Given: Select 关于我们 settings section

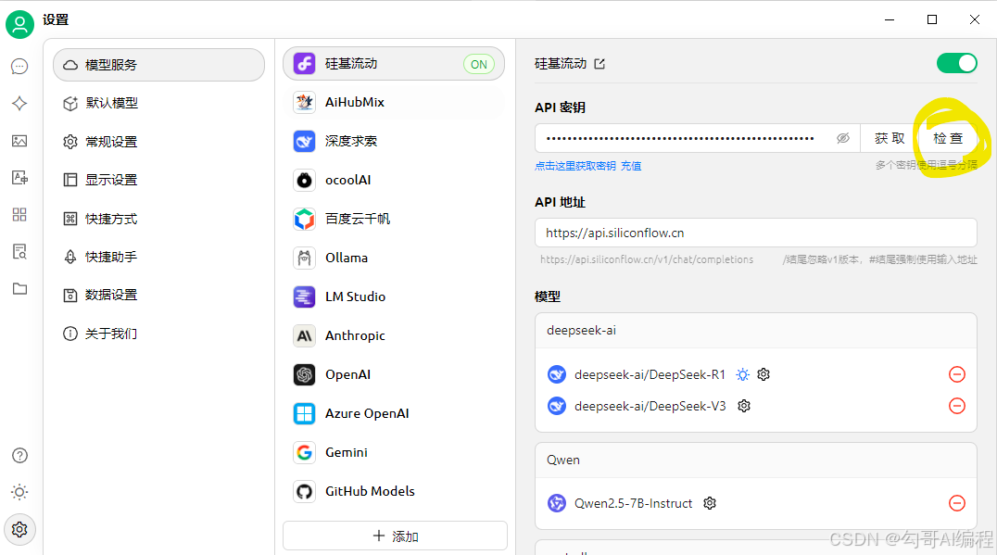Looking at the screenshot, I should [159, 334].
